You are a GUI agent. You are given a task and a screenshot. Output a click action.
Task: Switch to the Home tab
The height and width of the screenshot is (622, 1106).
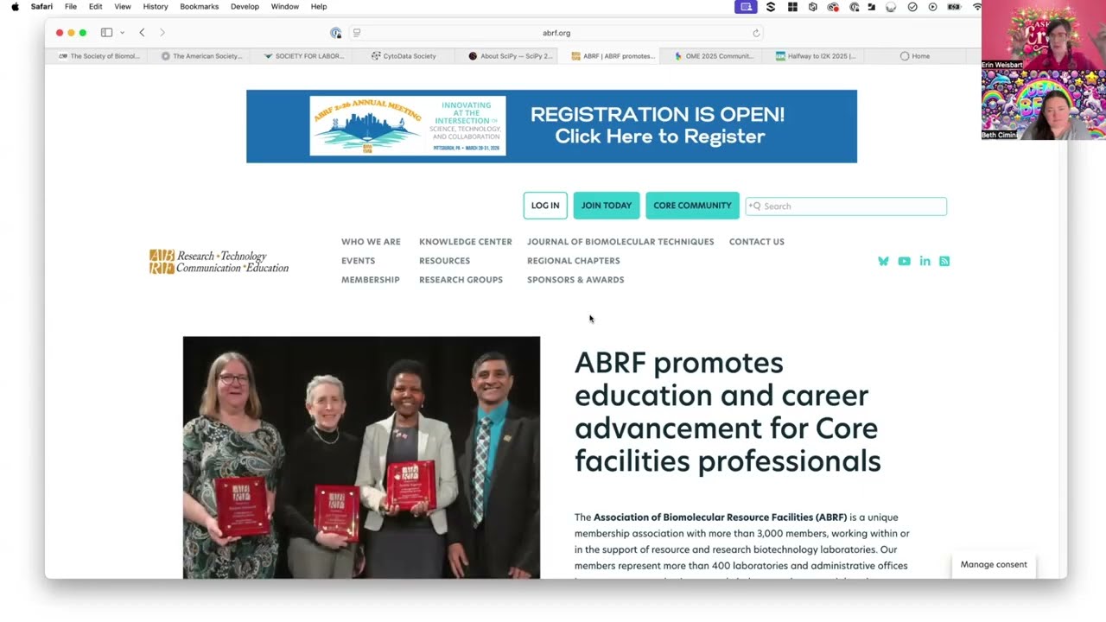(916, 56)
